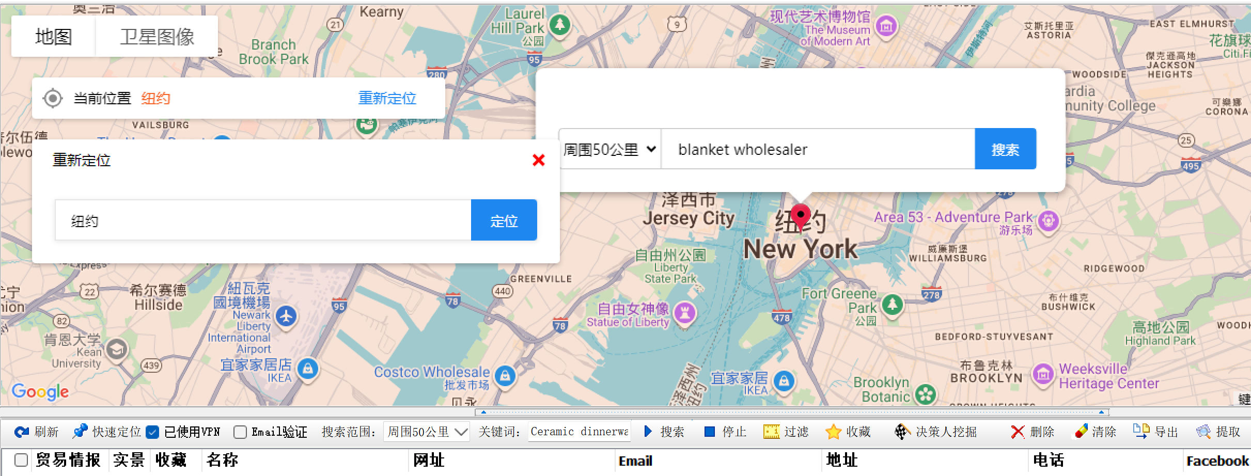The height and width of the screenshot is (476, 1251).
Task: Click the blue 定位 button
Action: [x=504, y=220]
